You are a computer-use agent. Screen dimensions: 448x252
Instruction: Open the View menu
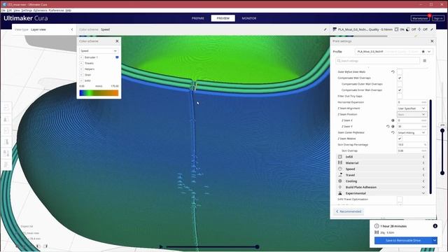pyautogui.click(x=17, y=10)
